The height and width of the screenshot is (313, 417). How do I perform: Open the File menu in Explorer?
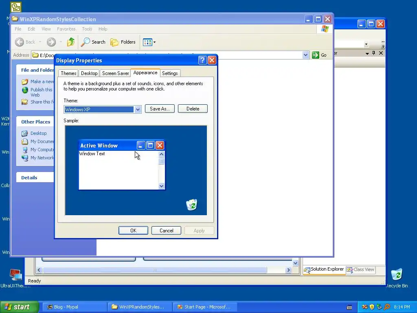(x=18, y=29)
